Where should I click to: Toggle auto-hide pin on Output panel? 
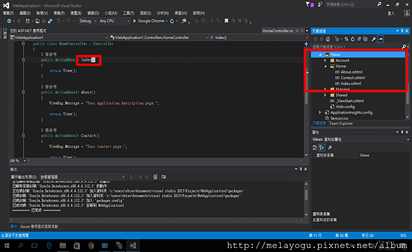pos(301,169)
